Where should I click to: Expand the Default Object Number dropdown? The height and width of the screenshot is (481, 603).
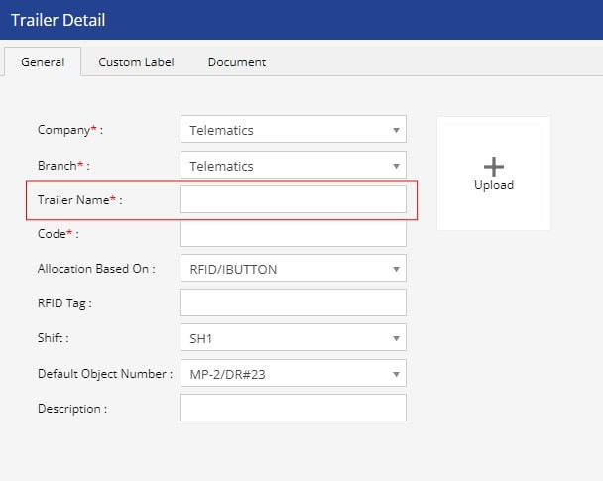click(293, 373)
